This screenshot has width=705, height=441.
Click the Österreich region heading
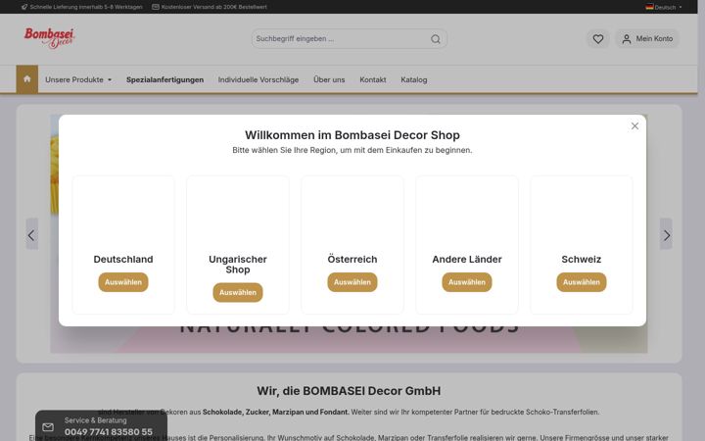[x=352, y=259]
